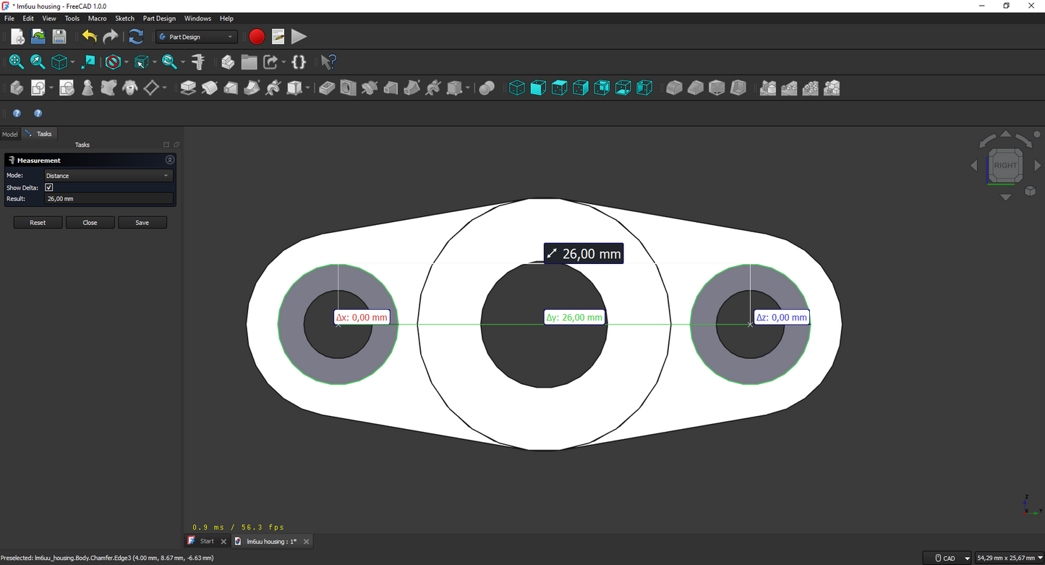The image size is (1045, 565).
Task: Save the document with floppy icon
Action: pos(59,37)
